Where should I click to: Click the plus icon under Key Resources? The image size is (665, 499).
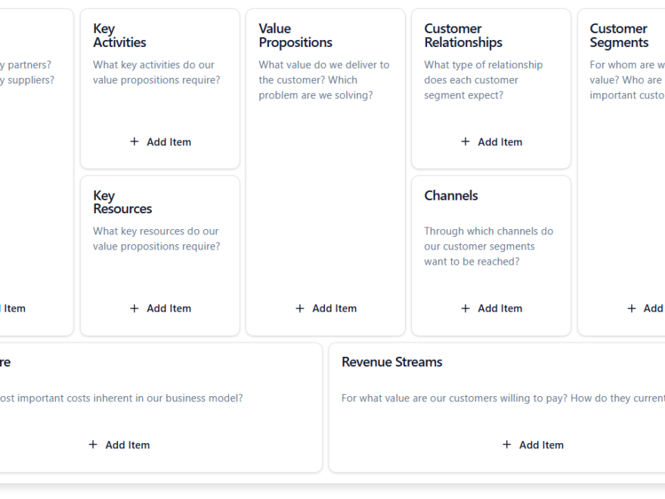coord(134,308)
